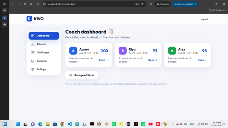Screen dimensions: 228x128
Task: Toggle the browser side panel icon
Action: 37,4
